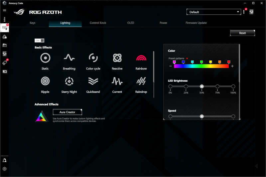Choose the Ripple effect

(45, 81)
